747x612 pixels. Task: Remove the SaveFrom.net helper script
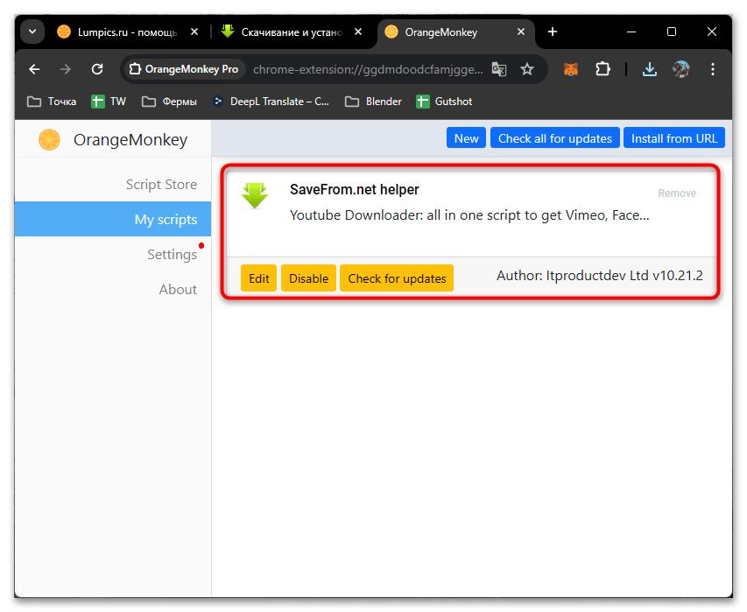point(677,193)
